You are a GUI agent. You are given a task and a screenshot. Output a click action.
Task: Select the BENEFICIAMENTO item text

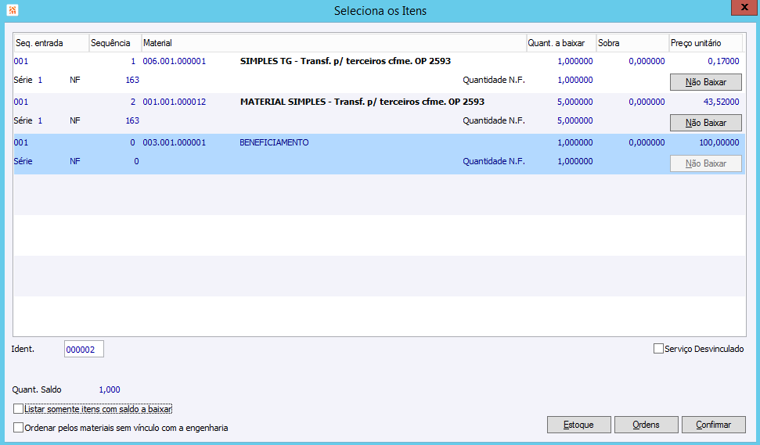point(275,142)
